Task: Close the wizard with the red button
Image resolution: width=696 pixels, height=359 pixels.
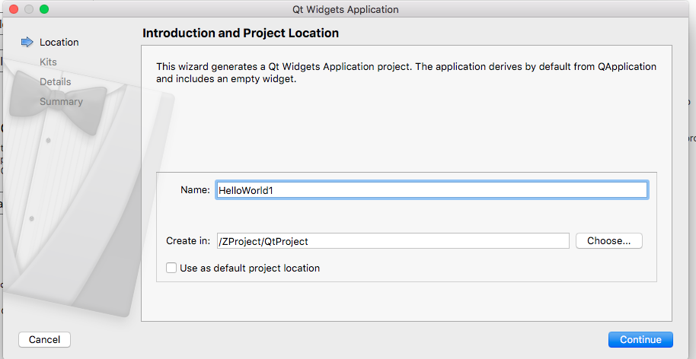Action: (x=14, y=9)
